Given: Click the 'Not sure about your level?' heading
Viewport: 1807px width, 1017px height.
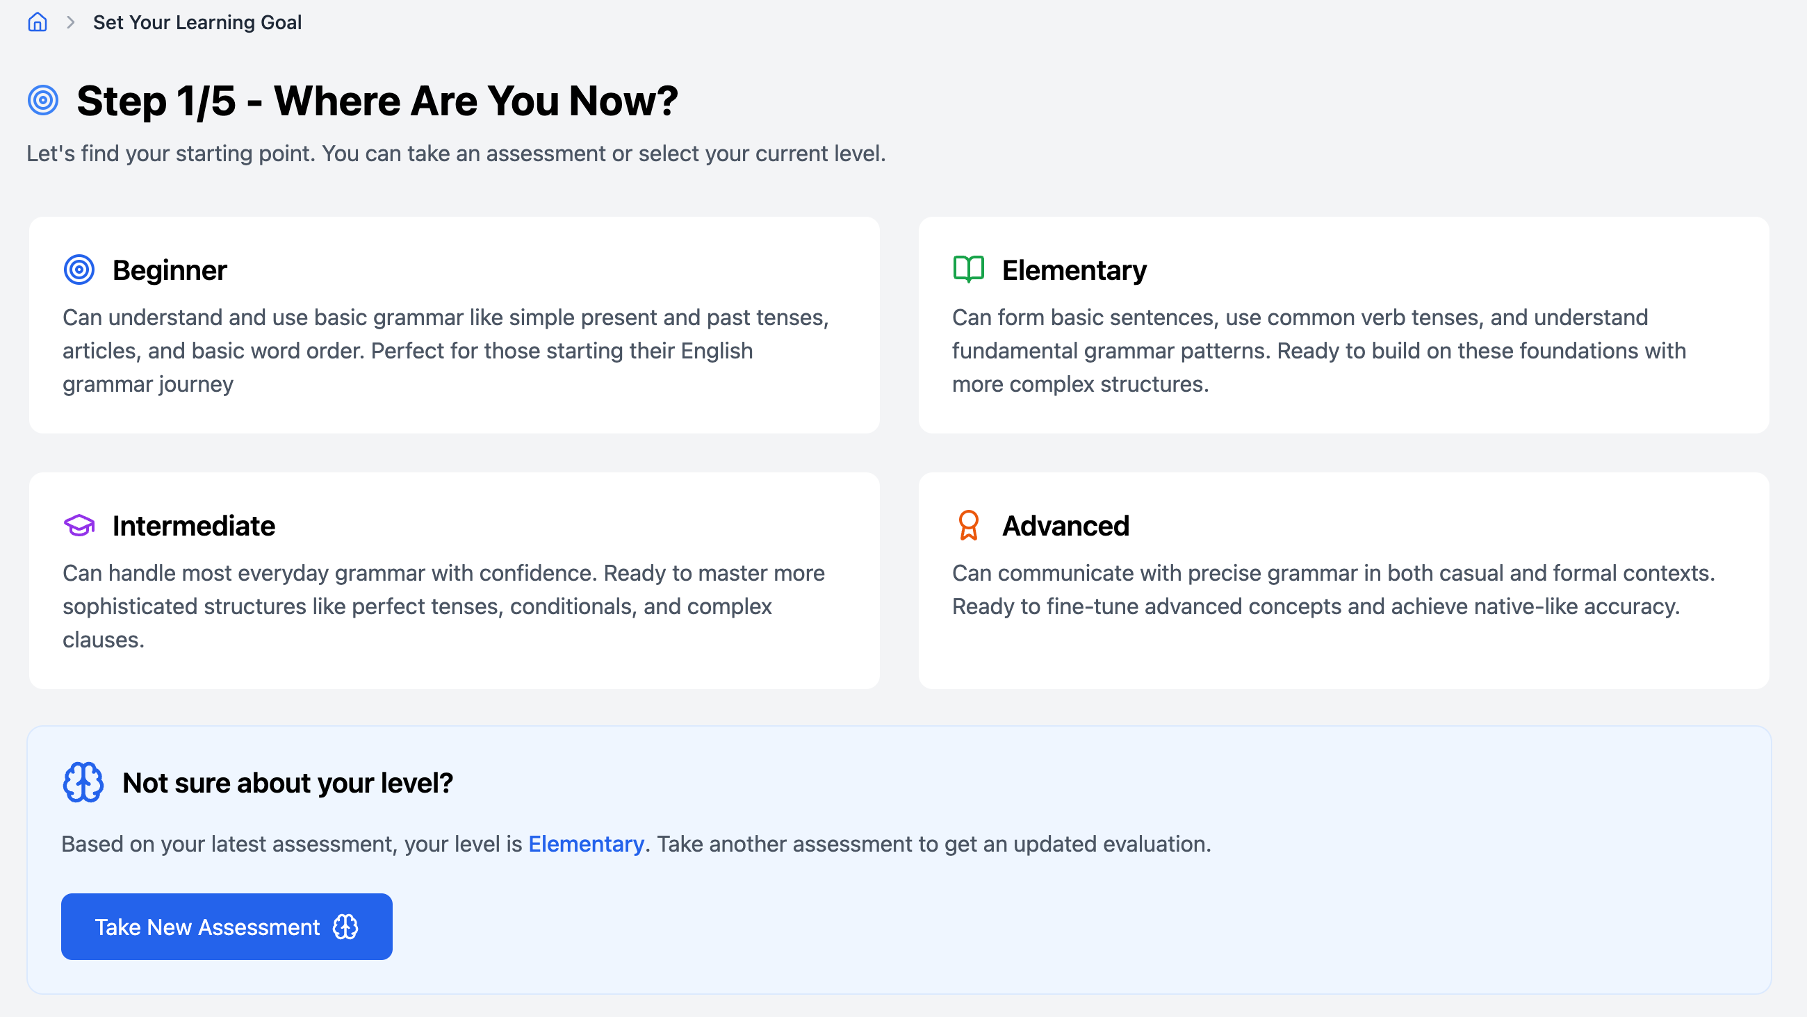Looking at the screenshot, I should click(288, 783).
